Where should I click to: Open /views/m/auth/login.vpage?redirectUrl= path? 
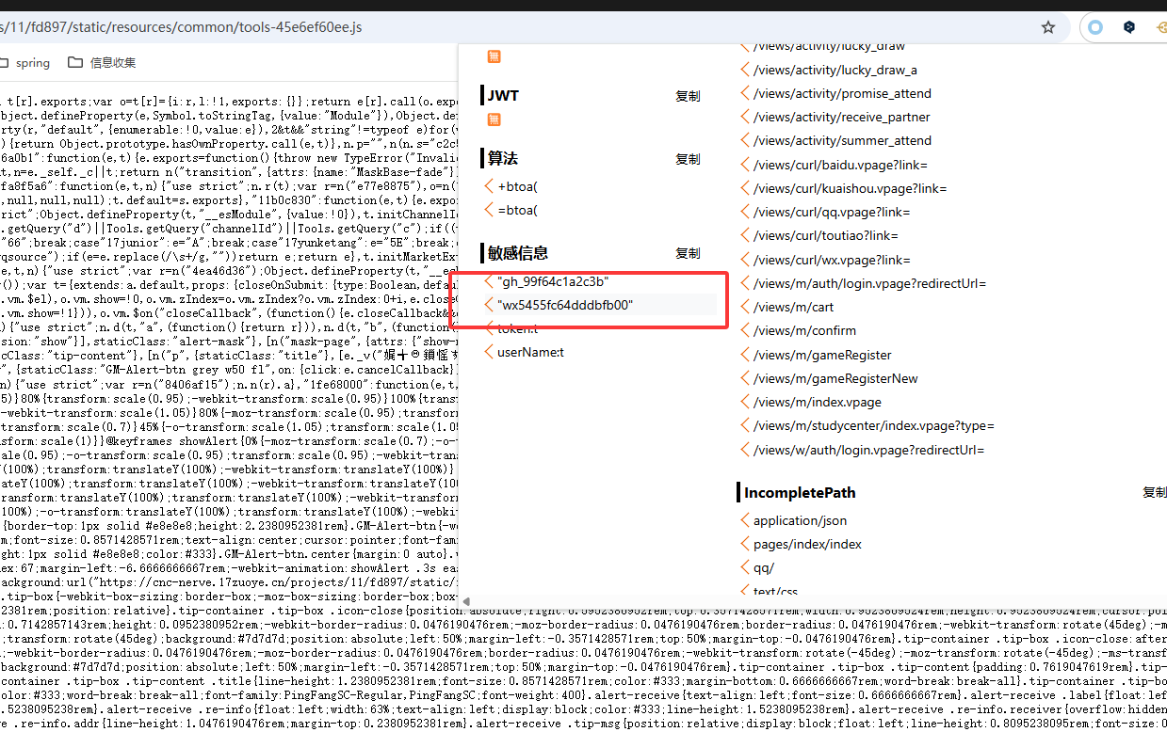869,283
